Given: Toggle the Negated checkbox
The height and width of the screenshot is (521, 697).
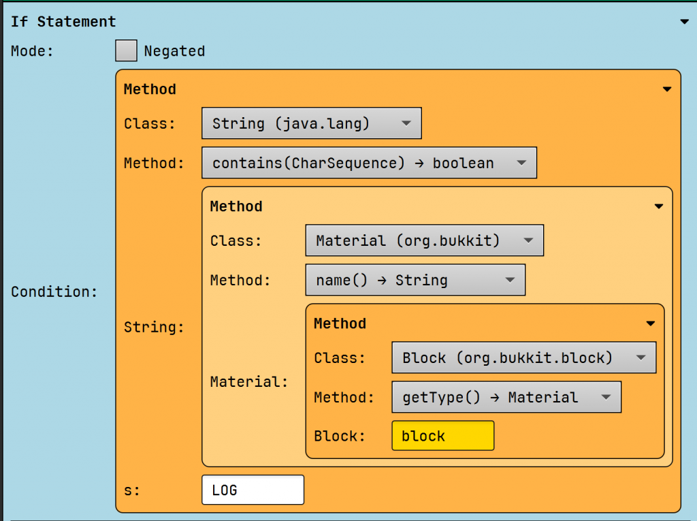Looking at the screenshot, I should pos(126,51).
